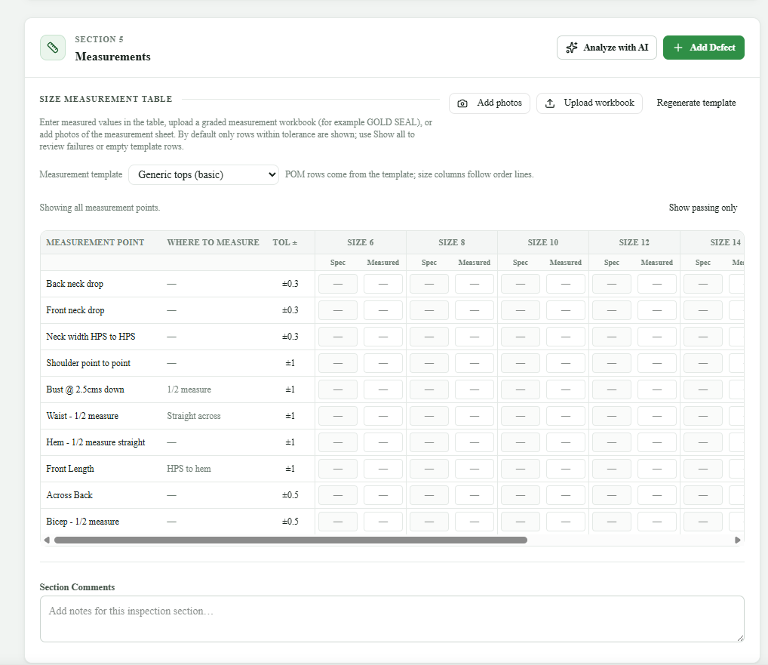The image size is (768, 665).
Task: Click Size 10 Spec cell for Neck width HPS to HPS
Action: (x=520, y=337)
